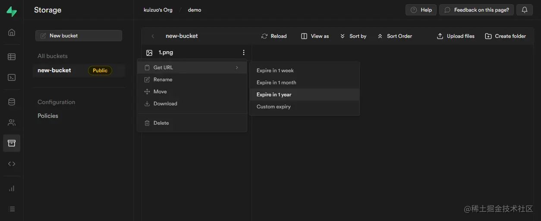541x221 pixels.
Task: Open the Table Editor sidebar icon
Action: coord(12,56)
